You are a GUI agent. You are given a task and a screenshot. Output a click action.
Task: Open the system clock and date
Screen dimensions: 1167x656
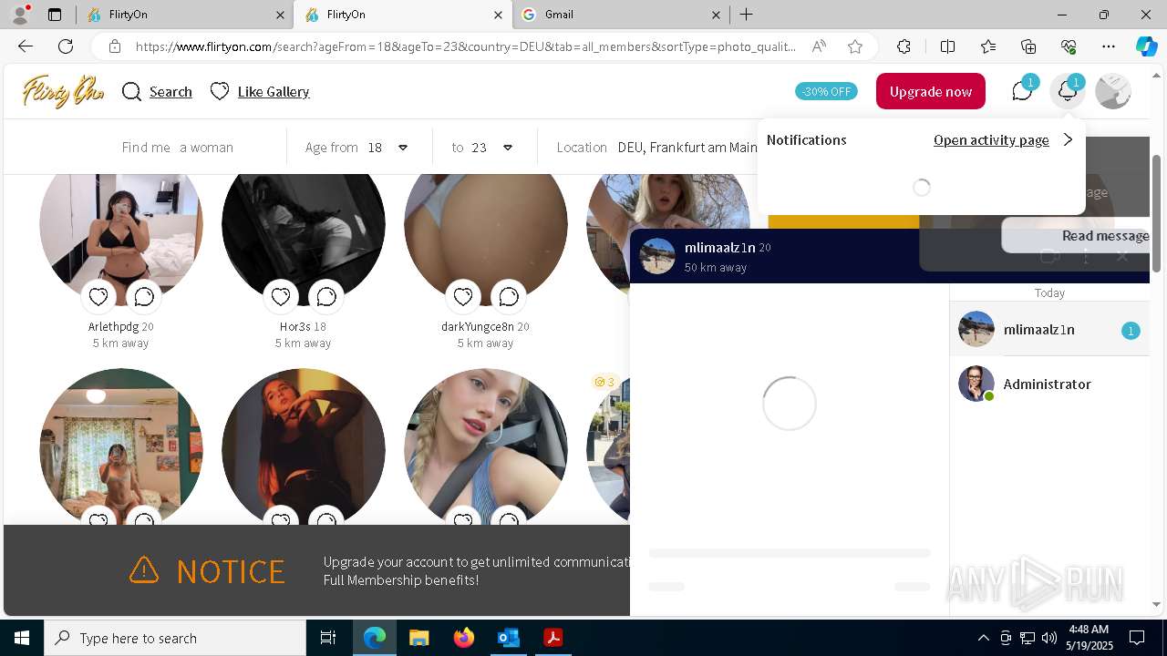(x=1089, y=638)
